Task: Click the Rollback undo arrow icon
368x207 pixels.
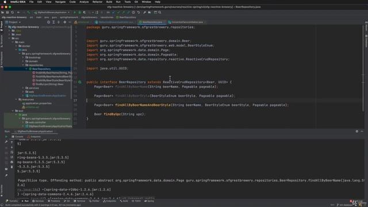Action: (139, 12)
